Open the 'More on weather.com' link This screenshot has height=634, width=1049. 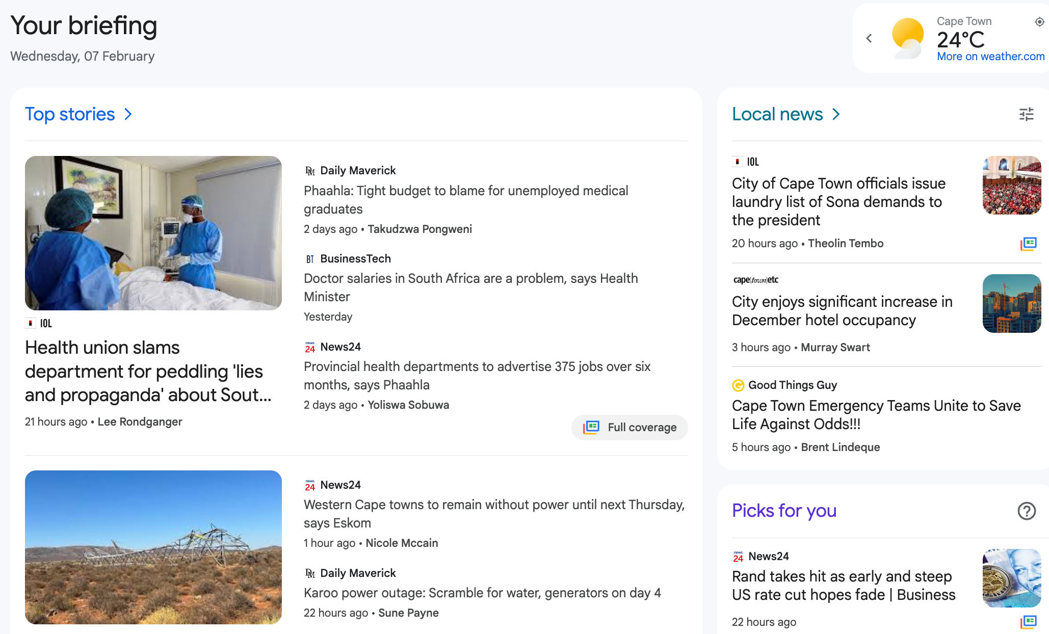click(x=991, y=56)
